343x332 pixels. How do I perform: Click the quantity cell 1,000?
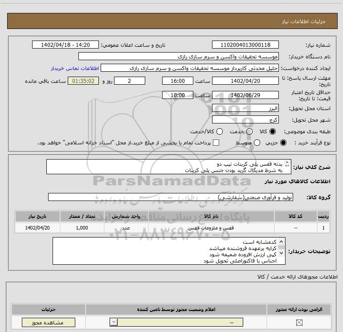pos(82,228)
